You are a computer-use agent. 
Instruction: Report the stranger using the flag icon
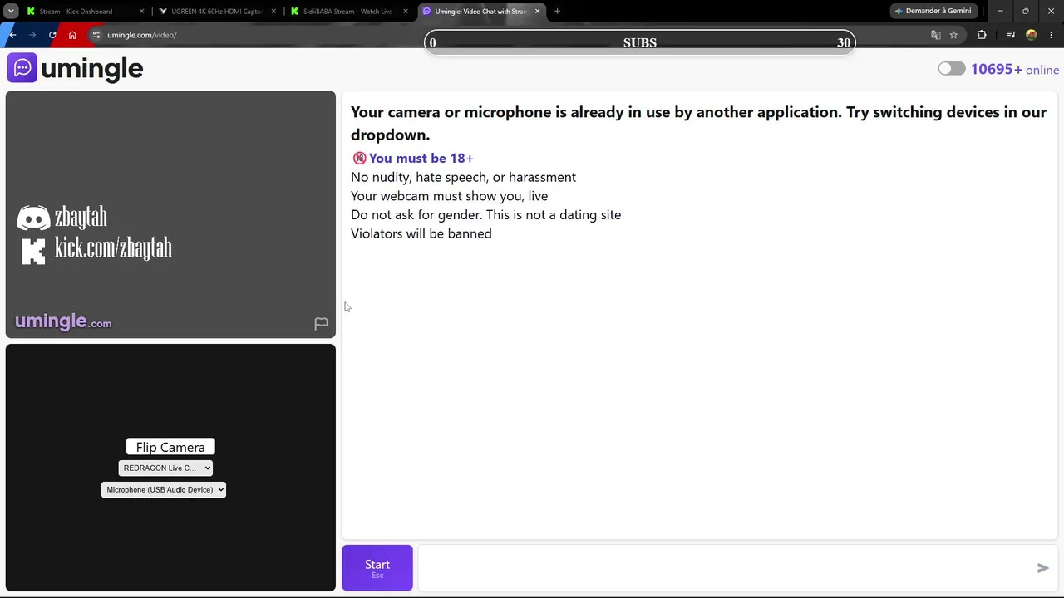(x=321, y=323)
